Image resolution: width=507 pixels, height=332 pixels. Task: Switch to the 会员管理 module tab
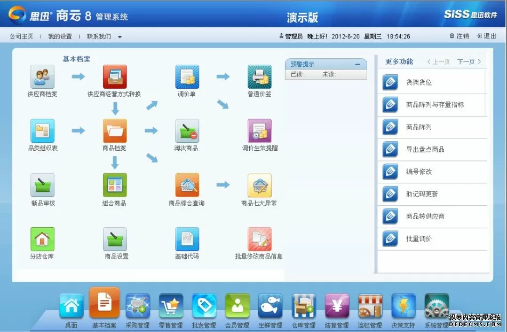pyautogui.click(x=237, y=306)
